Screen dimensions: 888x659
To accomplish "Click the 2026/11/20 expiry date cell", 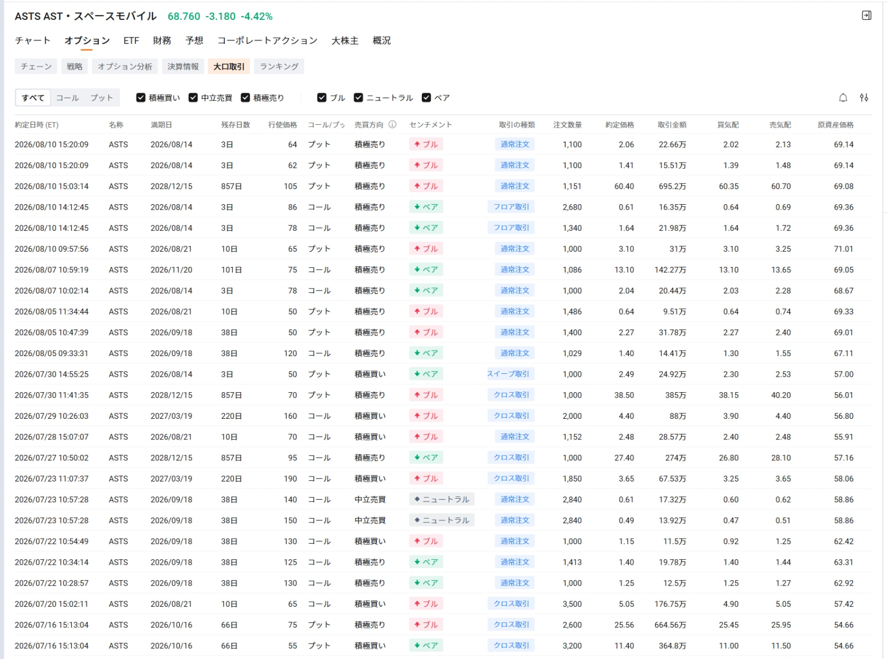I will pyautogui.click(x=171, y=270).
